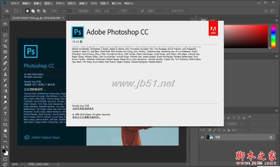Expand the status bar info arrow
The height and width of the screenshot is (167, 280).
58,164
